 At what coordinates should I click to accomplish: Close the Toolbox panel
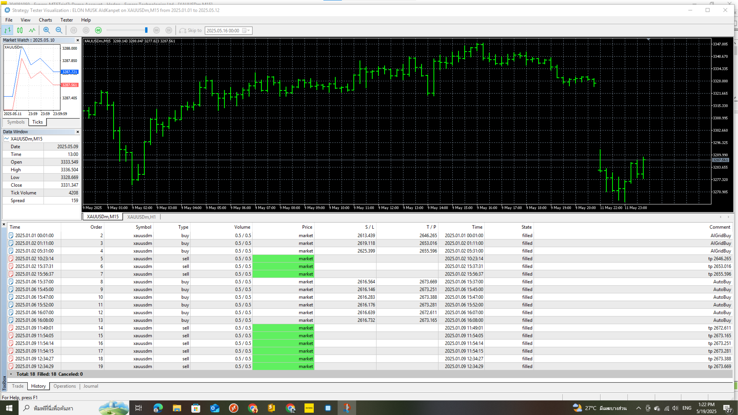4,224
